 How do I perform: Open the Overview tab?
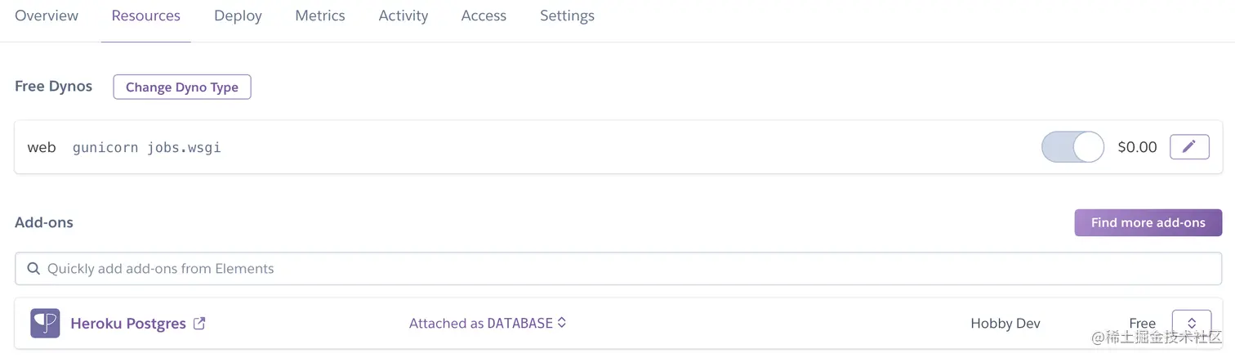(47, 16)
